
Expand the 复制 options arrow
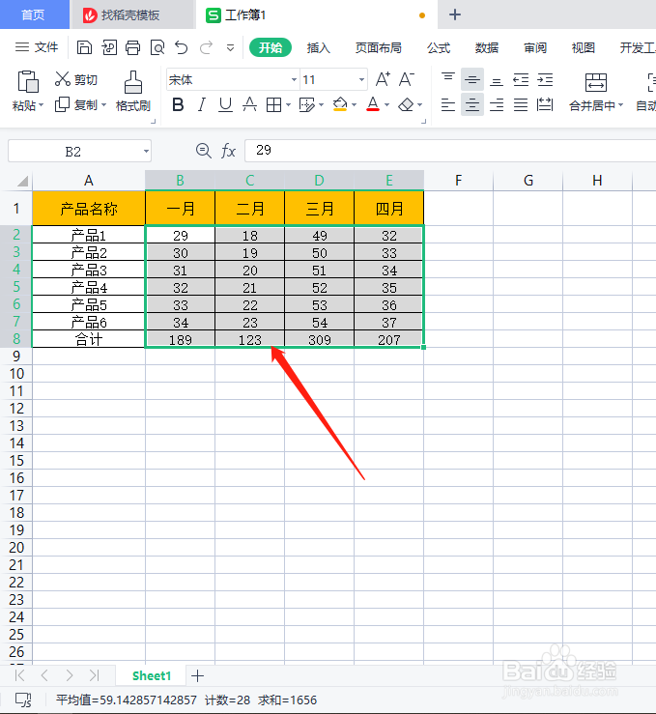point(103,105)
